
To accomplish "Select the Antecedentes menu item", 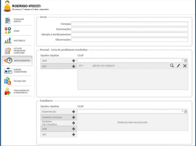I will point(17,61).
